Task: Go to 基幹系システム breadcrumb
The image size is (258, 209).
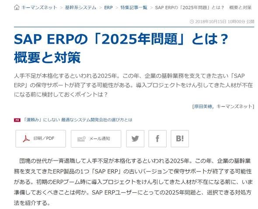Action: point(80,7)
